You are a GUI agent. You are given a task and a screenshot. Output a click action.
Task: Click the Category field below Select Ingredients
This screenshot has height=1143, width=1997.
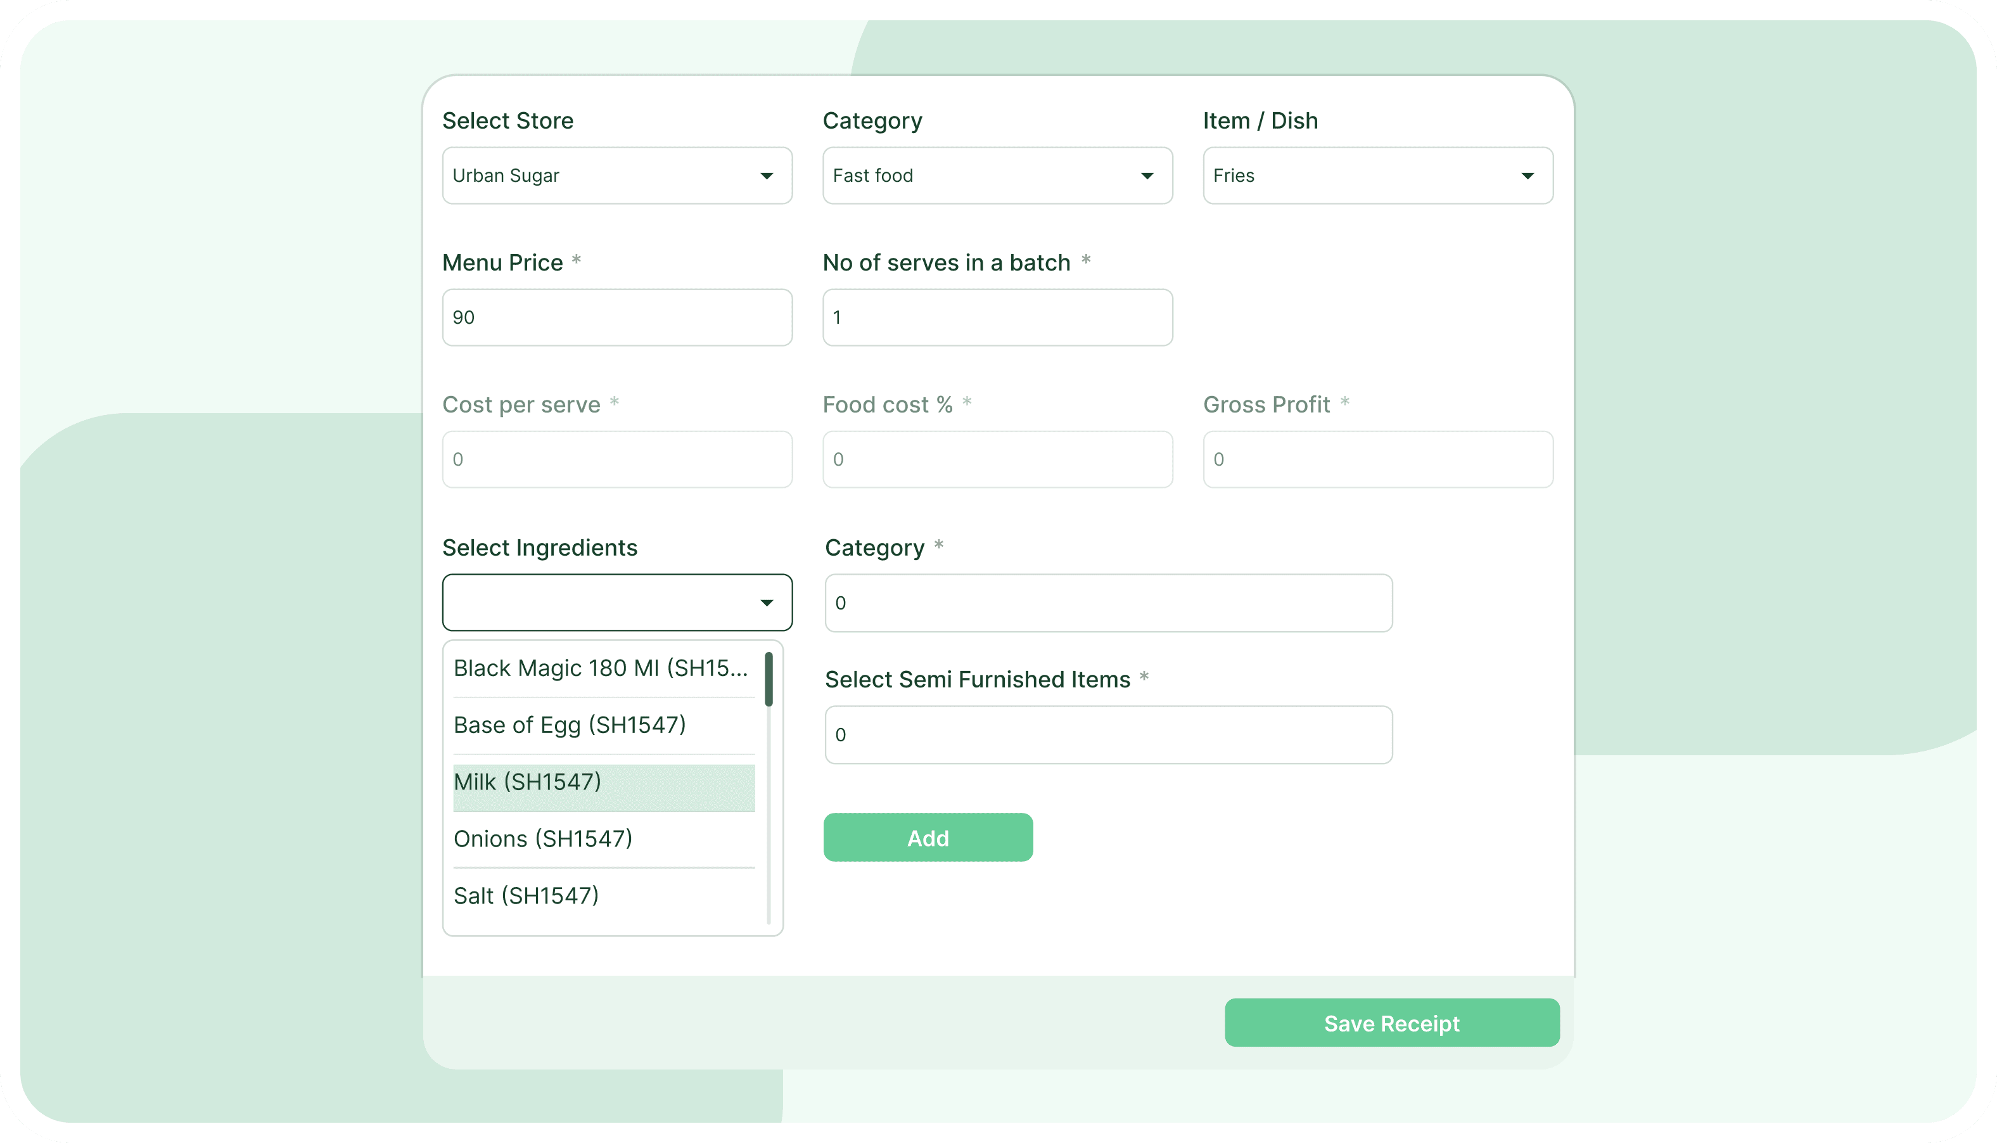[1107, 602]
